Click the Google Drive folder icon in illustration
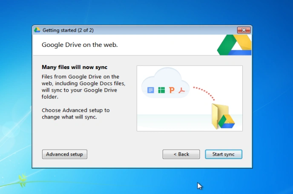Screen dimensions: 293x194 [x=223, y=116]
